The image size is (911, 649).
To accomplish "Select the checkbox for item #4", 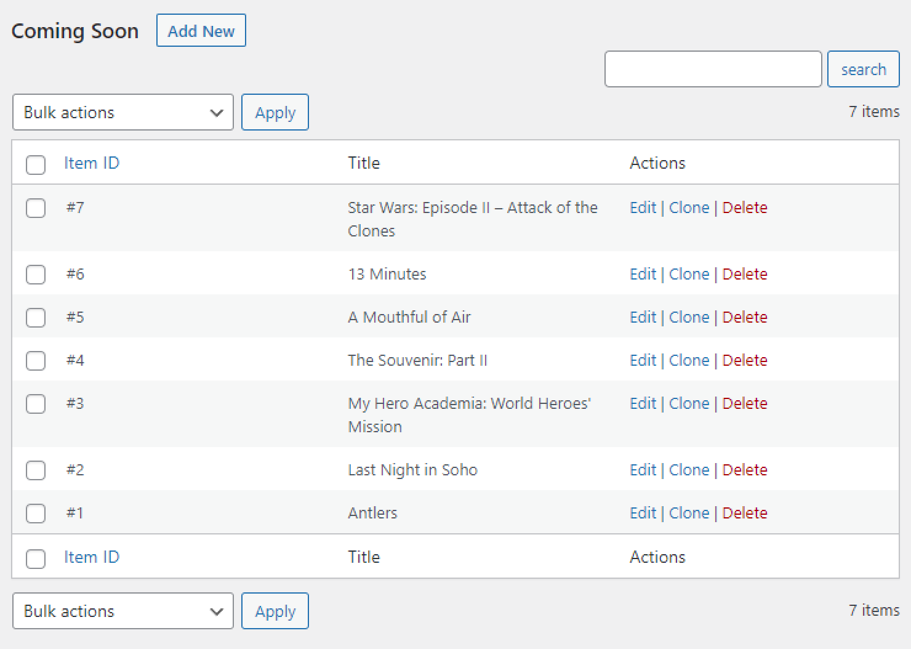I will click(x=36, y=361).
